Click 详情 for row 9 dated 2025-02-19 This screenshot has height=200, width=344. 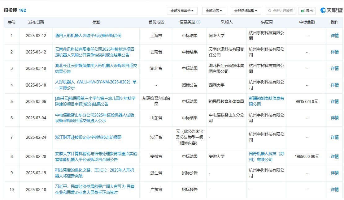(335, 173)
